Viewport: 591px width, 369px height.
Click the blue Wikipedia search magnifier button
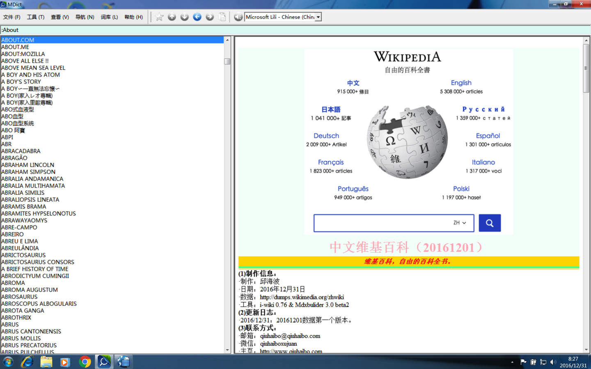pyautogui.click(x=490, y=223)
